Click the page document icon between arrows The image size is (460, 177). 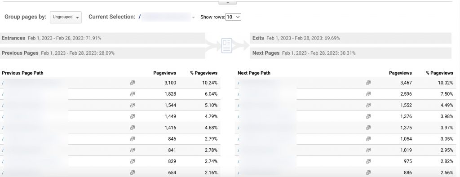click(226, 46)
